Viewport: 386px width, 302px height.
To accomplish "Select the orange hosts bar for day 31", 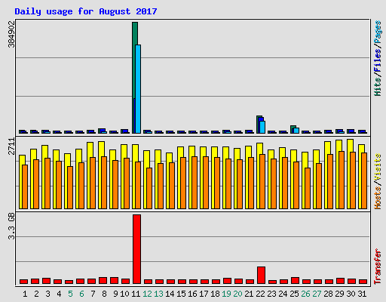I will (x=364, y=180).
